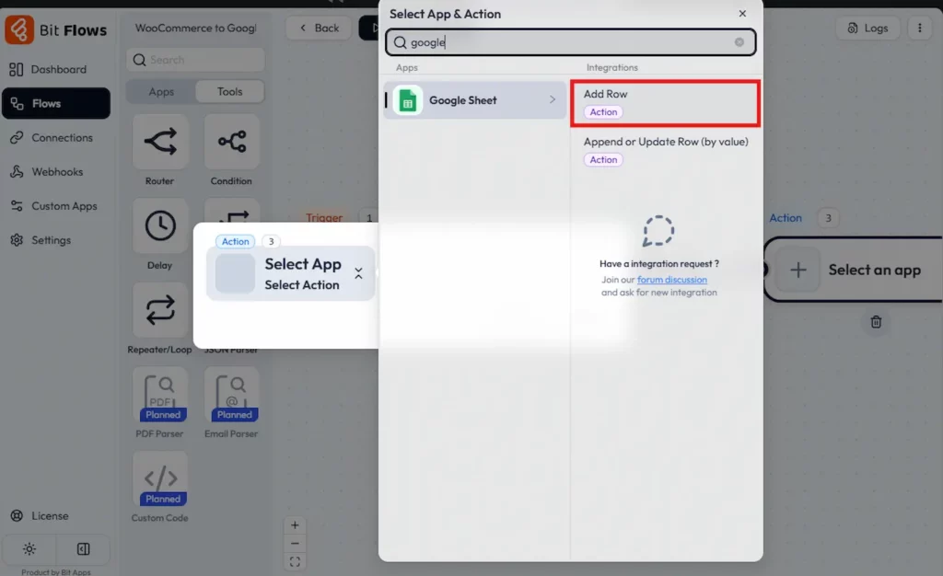Delete the node using the trash icon

pyautogui.click(x=876, y=322)
